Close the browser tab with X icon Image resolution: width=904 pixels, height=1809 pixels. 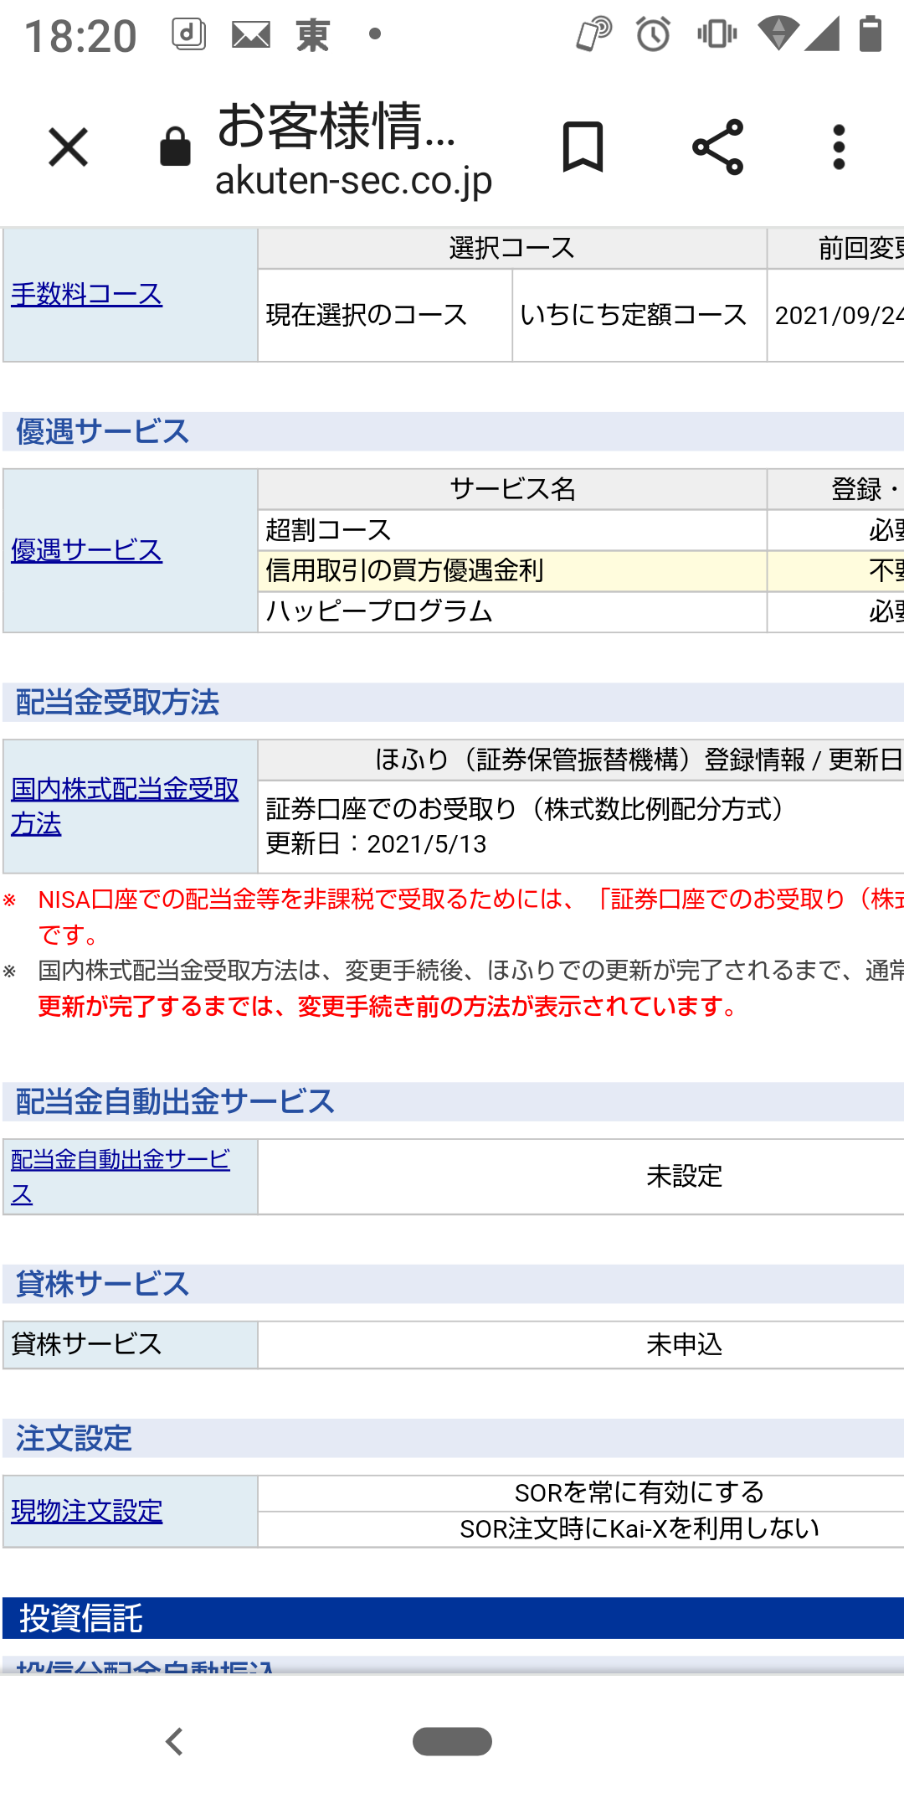click(x=68, y=147)
